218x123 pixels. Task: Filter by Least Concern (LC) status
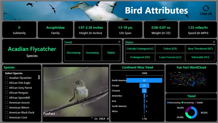click(x=170, y=57)
